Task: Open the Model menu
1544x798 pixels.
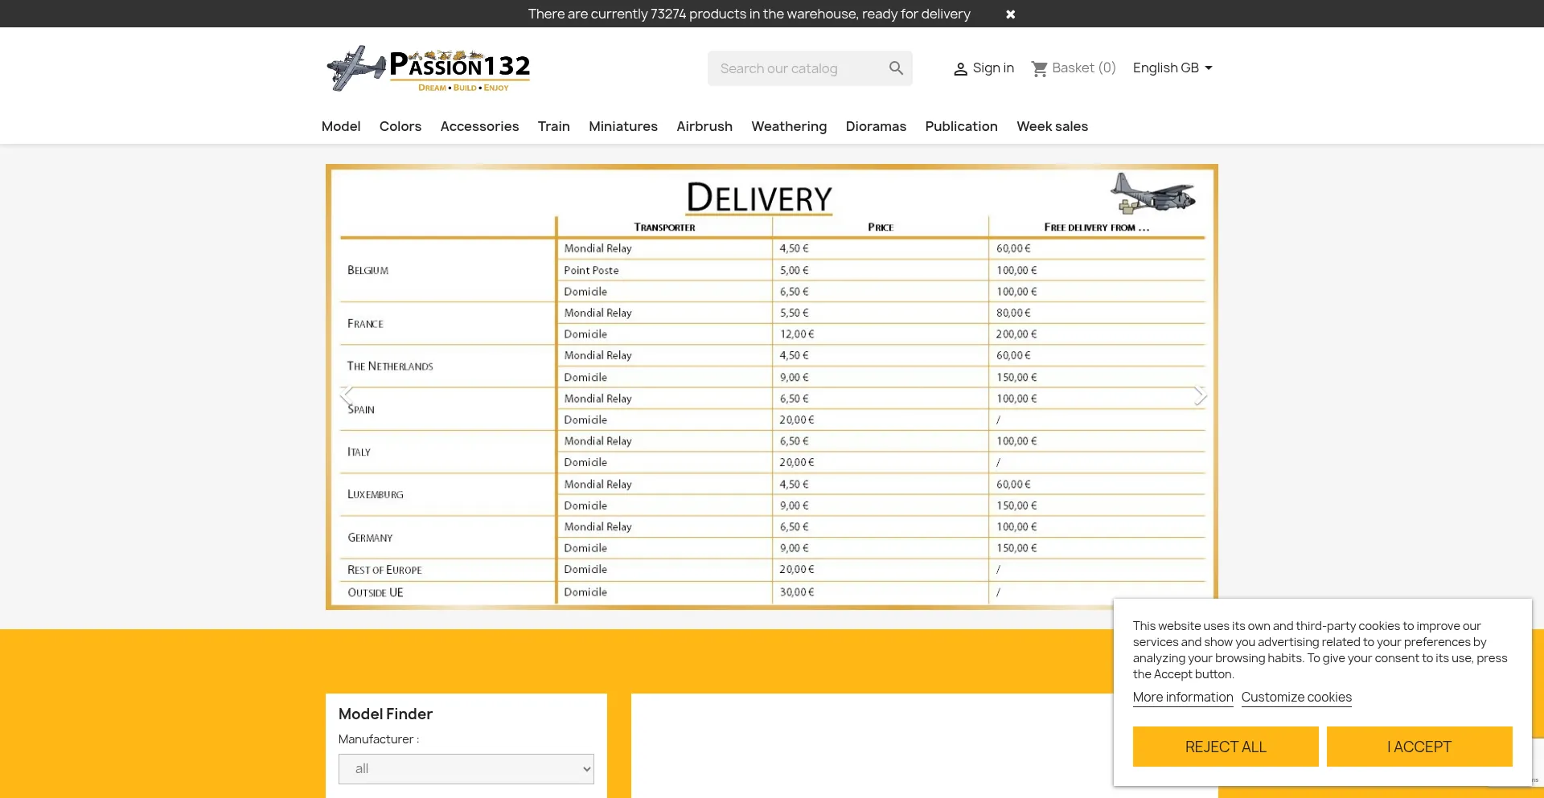Action: coord(341,127)
